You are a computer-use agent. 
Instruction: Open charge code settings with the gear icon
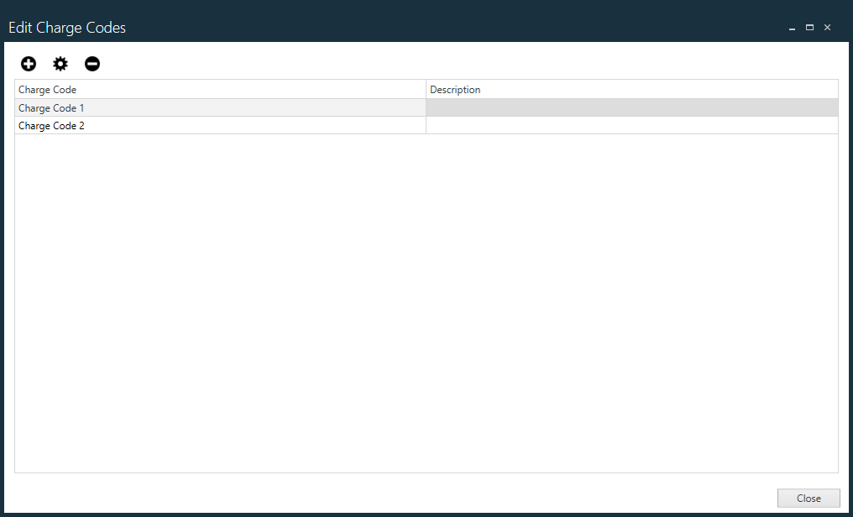[60, 64]
